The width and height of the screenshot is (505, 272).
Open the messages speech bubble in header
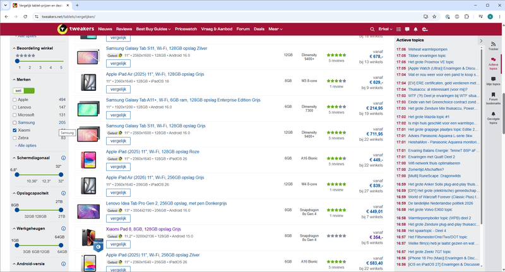(x=407, y=29)
